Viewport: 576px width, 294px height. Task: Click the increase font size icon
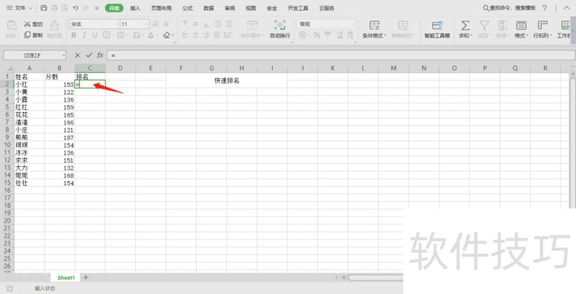coord(156,24)
